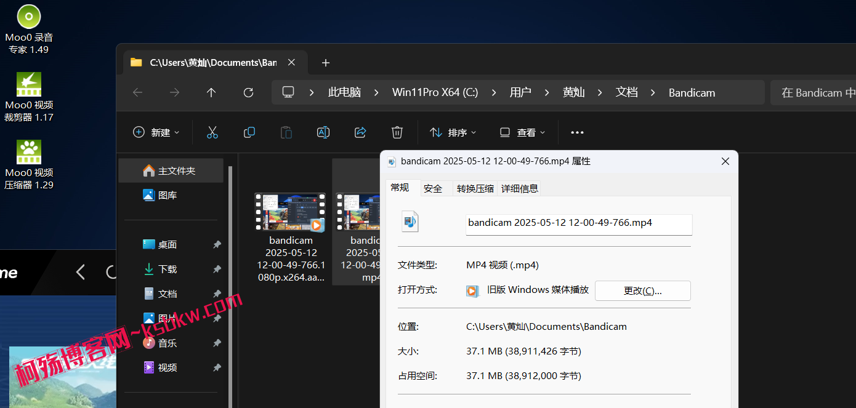Close the file properties dialog

pos(725,161)
